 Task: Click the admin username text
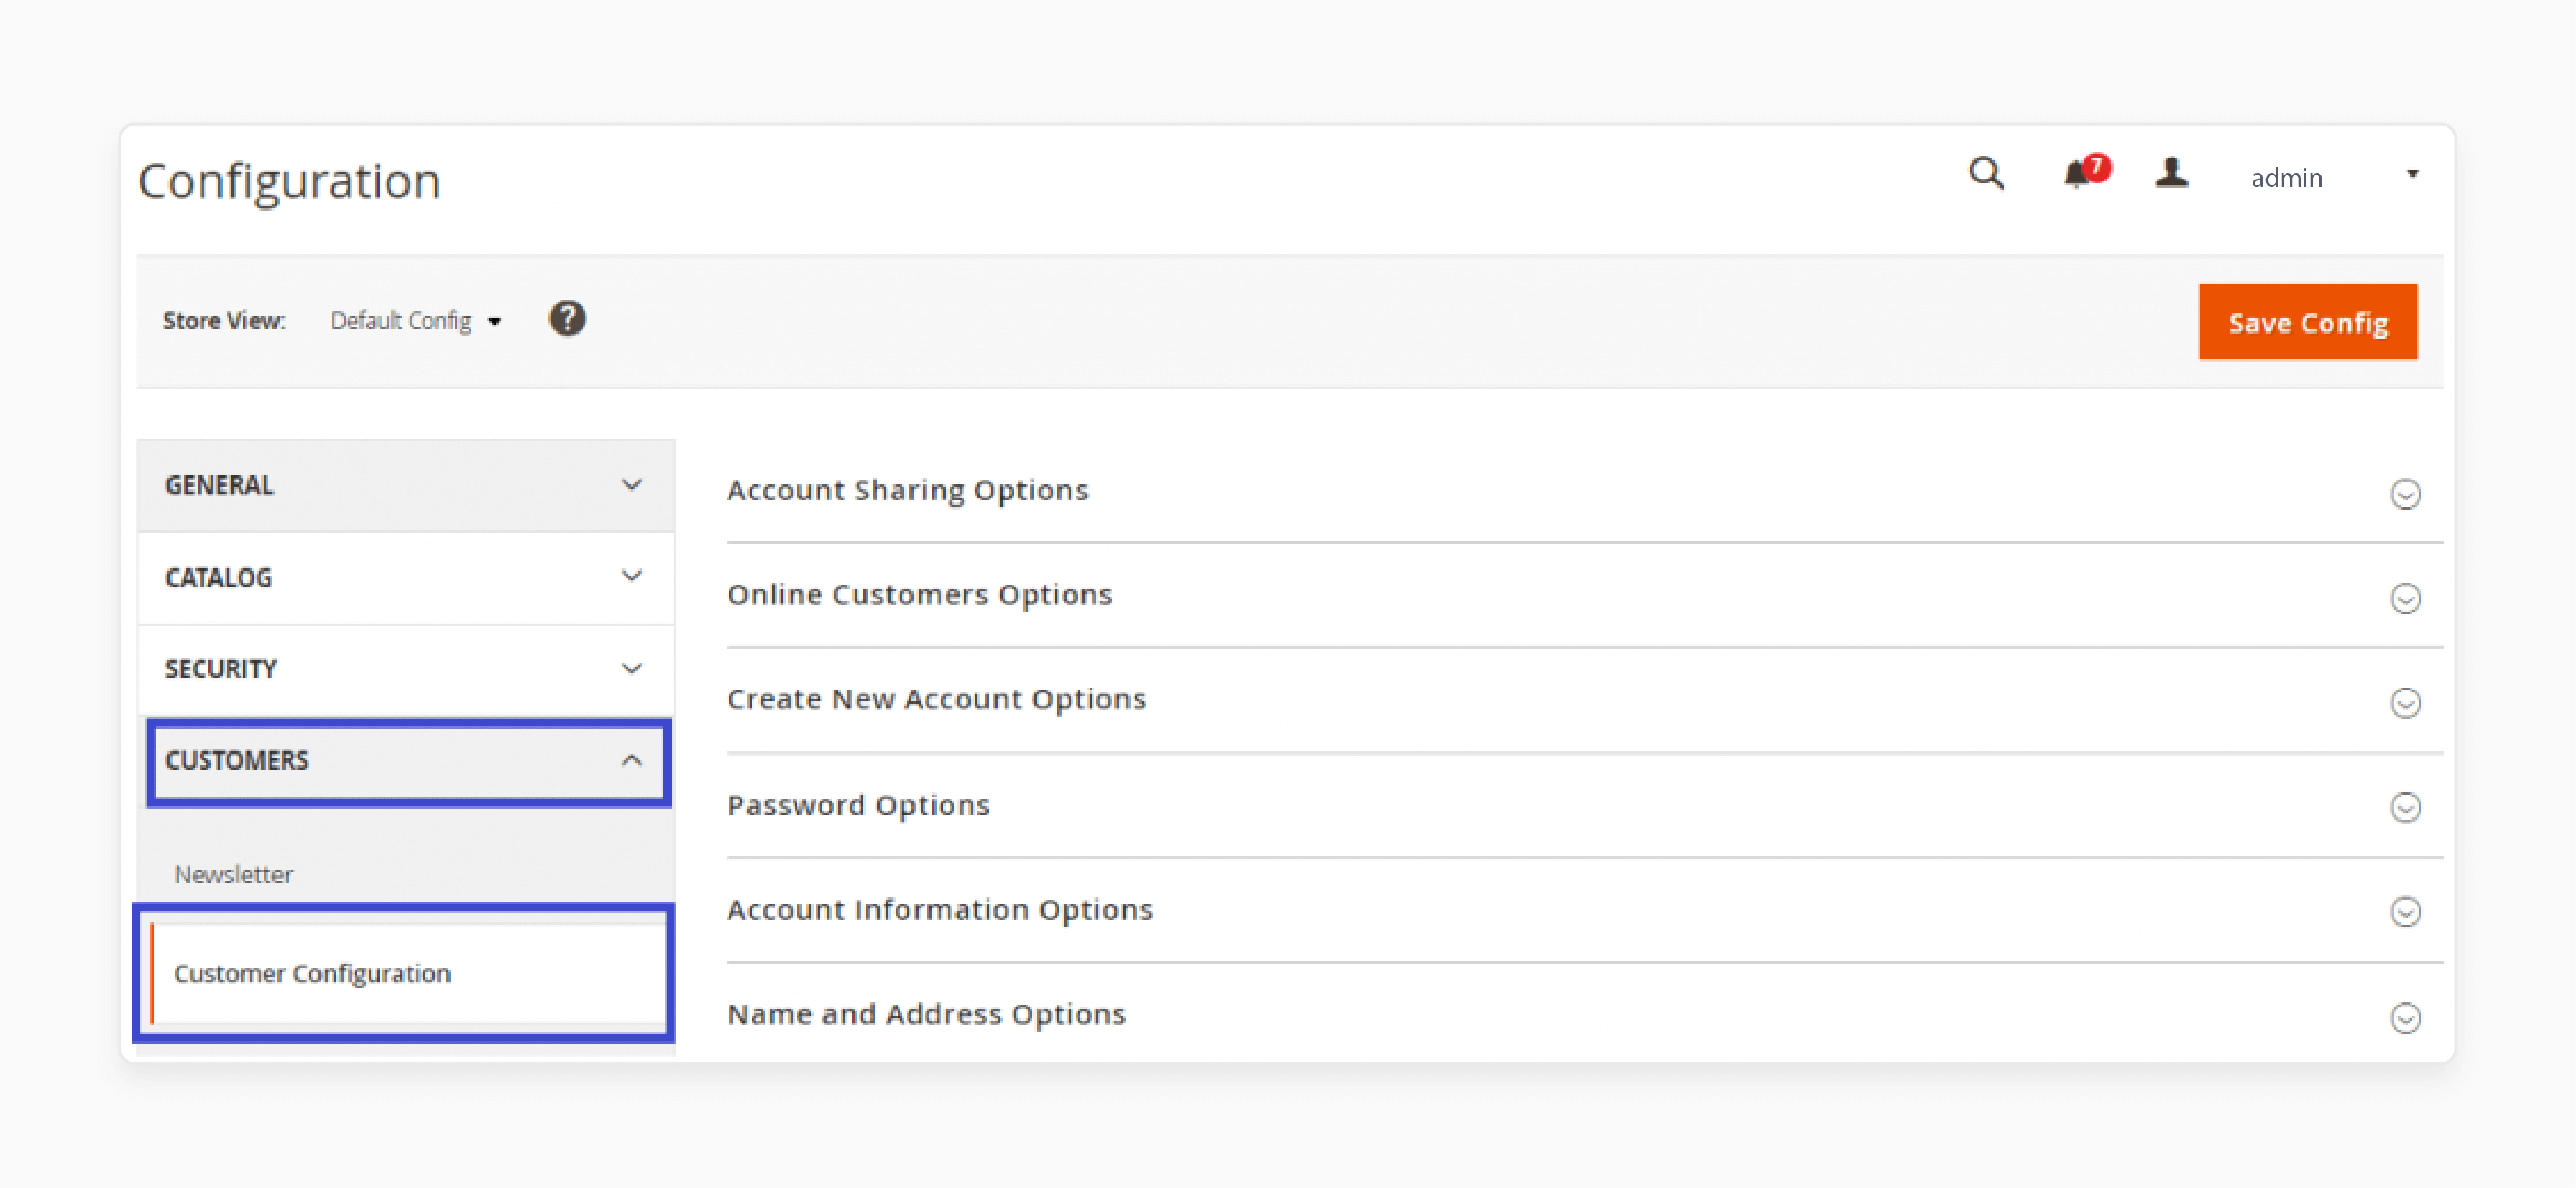coord(2286,178)
